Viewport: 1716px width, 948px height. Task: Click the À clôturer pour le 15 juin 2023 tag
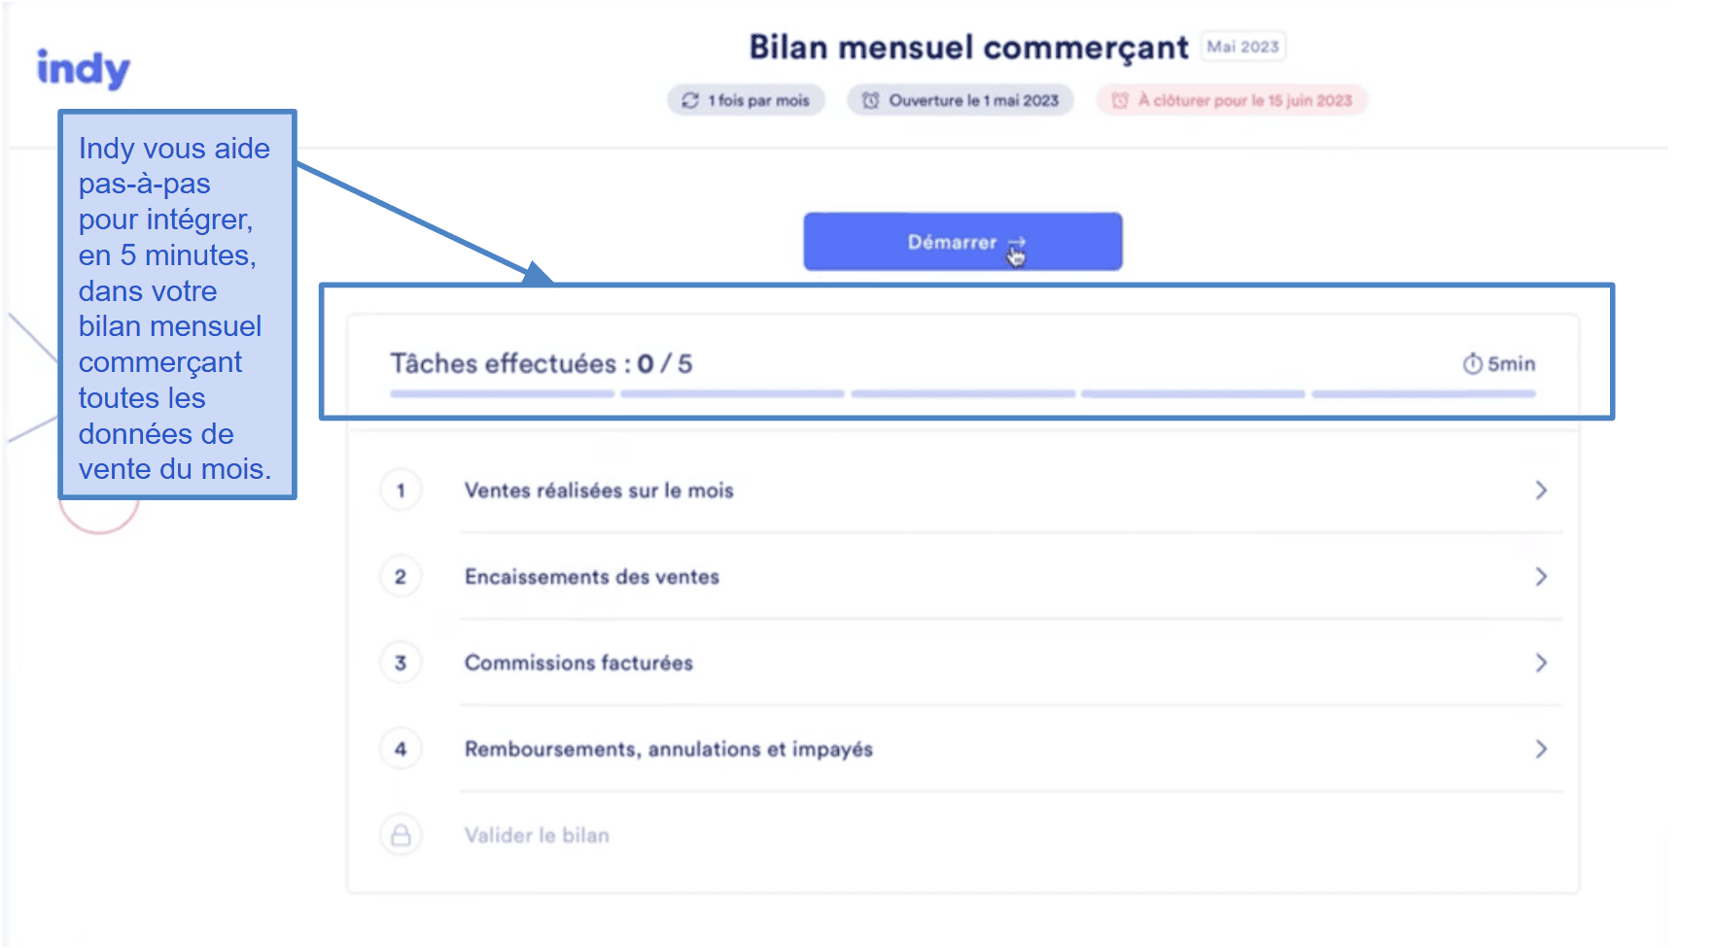(x=1232, y=100)
